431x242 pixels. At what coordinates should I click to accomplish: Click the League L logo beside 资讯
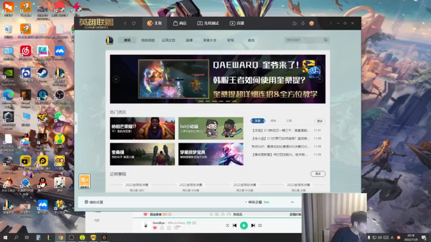point(110,40)
